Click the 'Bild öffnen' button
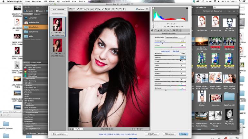This screenshot has width=248, height=139. (152, 134)
